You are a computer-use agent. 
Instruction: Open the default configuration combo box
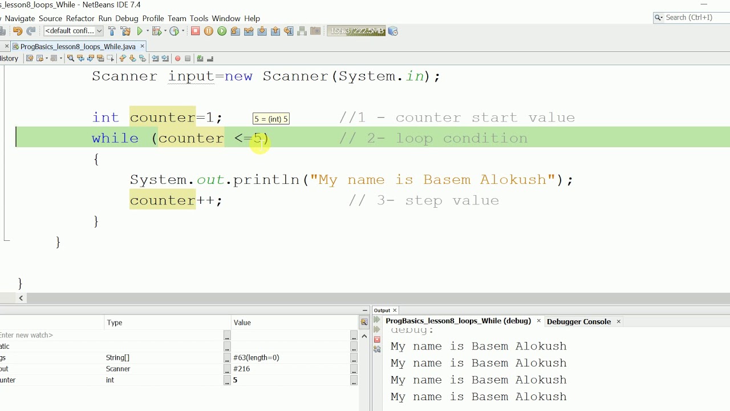(74, 31)
